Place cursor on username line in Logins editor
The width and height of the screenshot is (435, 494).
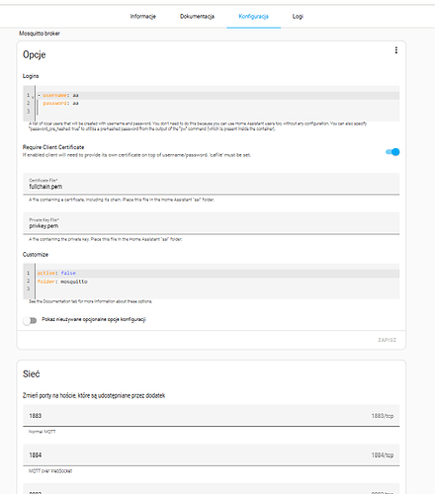[x=217, y=95]
